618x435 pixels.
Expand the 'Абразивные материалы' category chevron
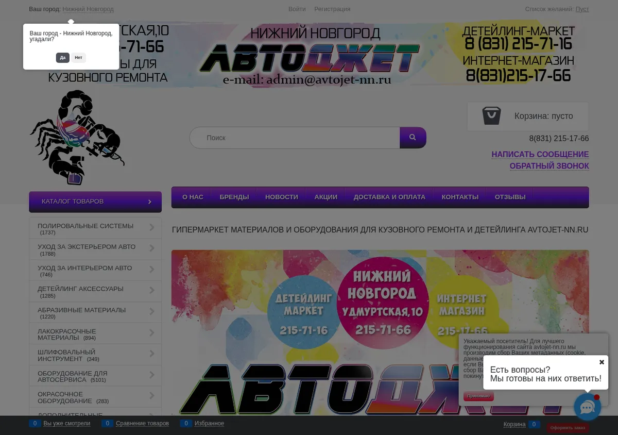coord(152,311)
